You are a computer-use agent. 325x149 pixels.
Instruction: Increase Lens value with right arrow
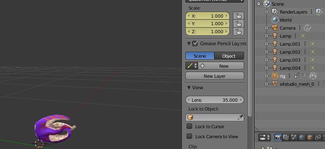click(x=241, y=100)
